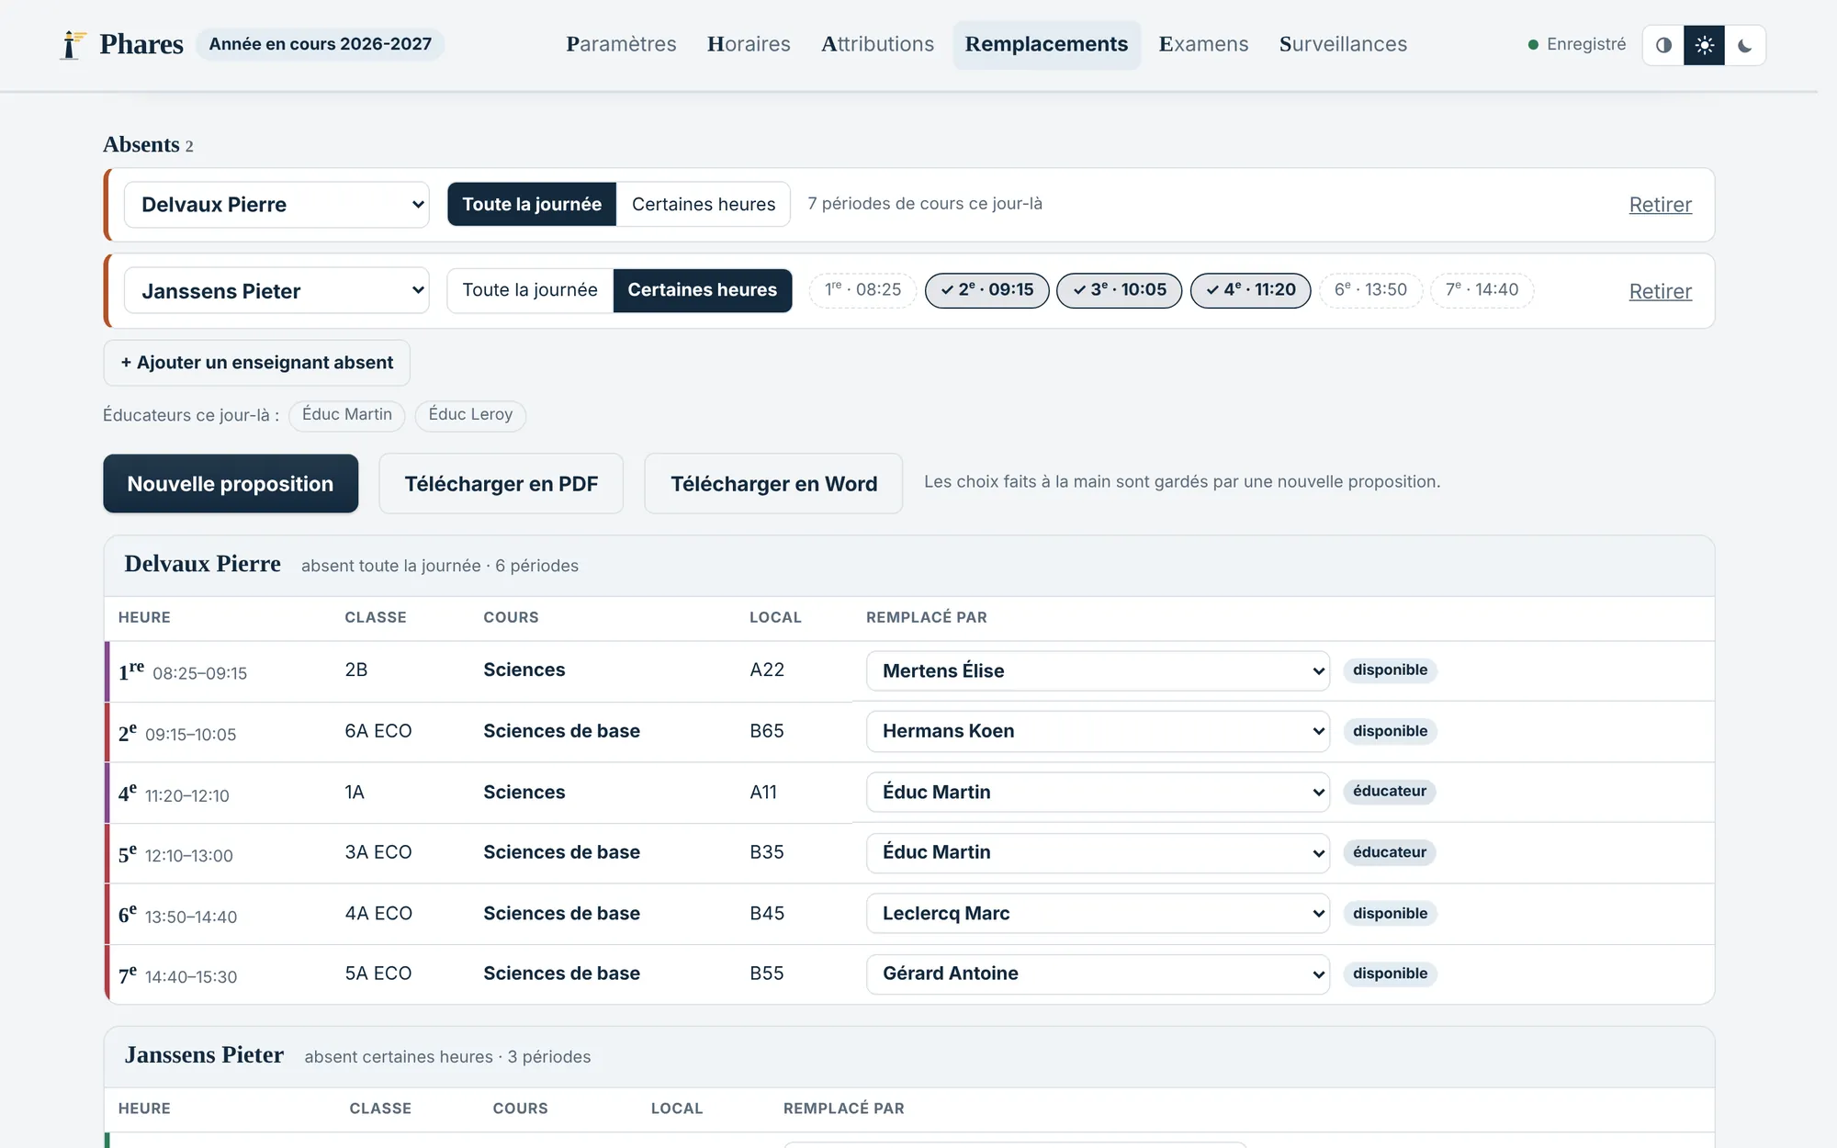The height and width of the screenshot is (1148, 1837).
Task: Go to the Surveillances tab
Action: click(1343, 44)
